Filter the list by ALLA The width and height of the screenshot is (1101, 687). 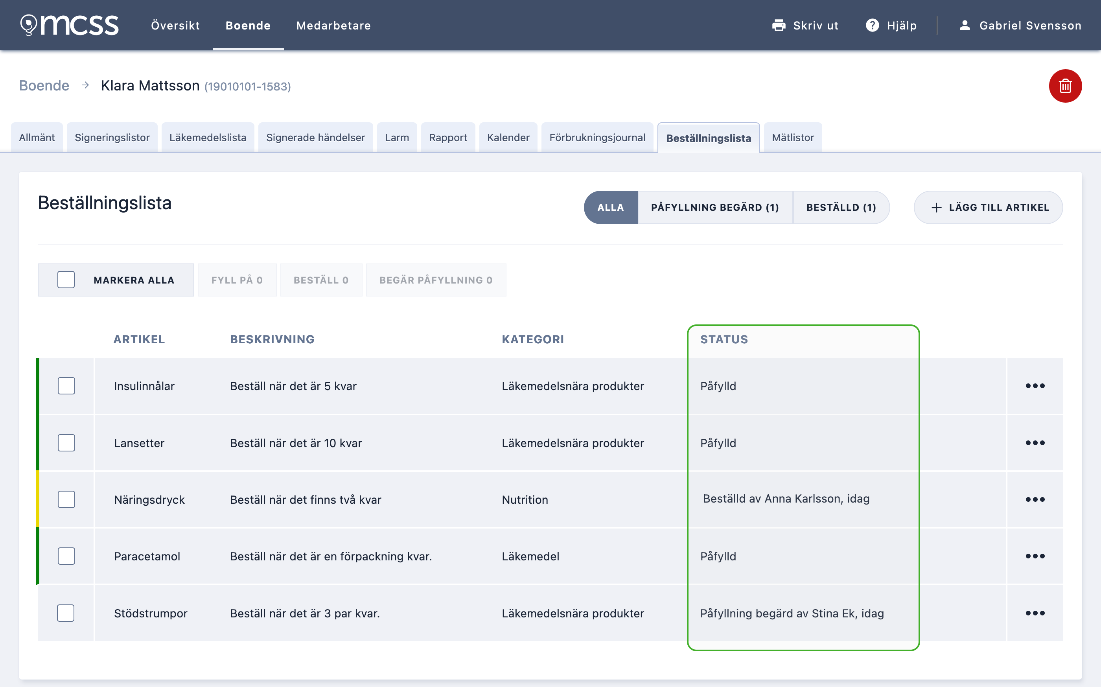click(610, 208)
